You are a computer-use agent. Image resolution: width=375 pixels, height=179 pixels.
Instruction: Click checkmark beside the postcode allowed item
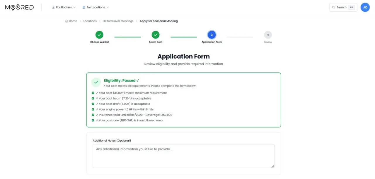click(x=93, y=120)
